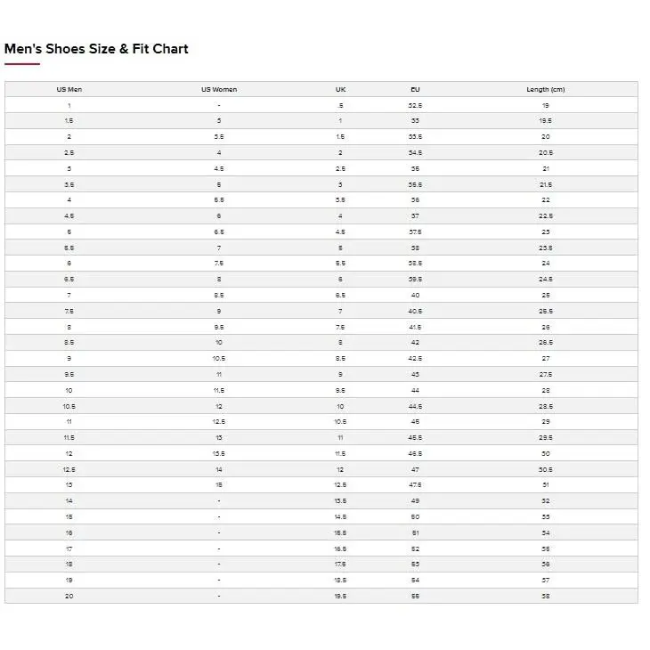Select the EU 40.5 cell
Screen dimensions: 650x650
coord(415,312)
